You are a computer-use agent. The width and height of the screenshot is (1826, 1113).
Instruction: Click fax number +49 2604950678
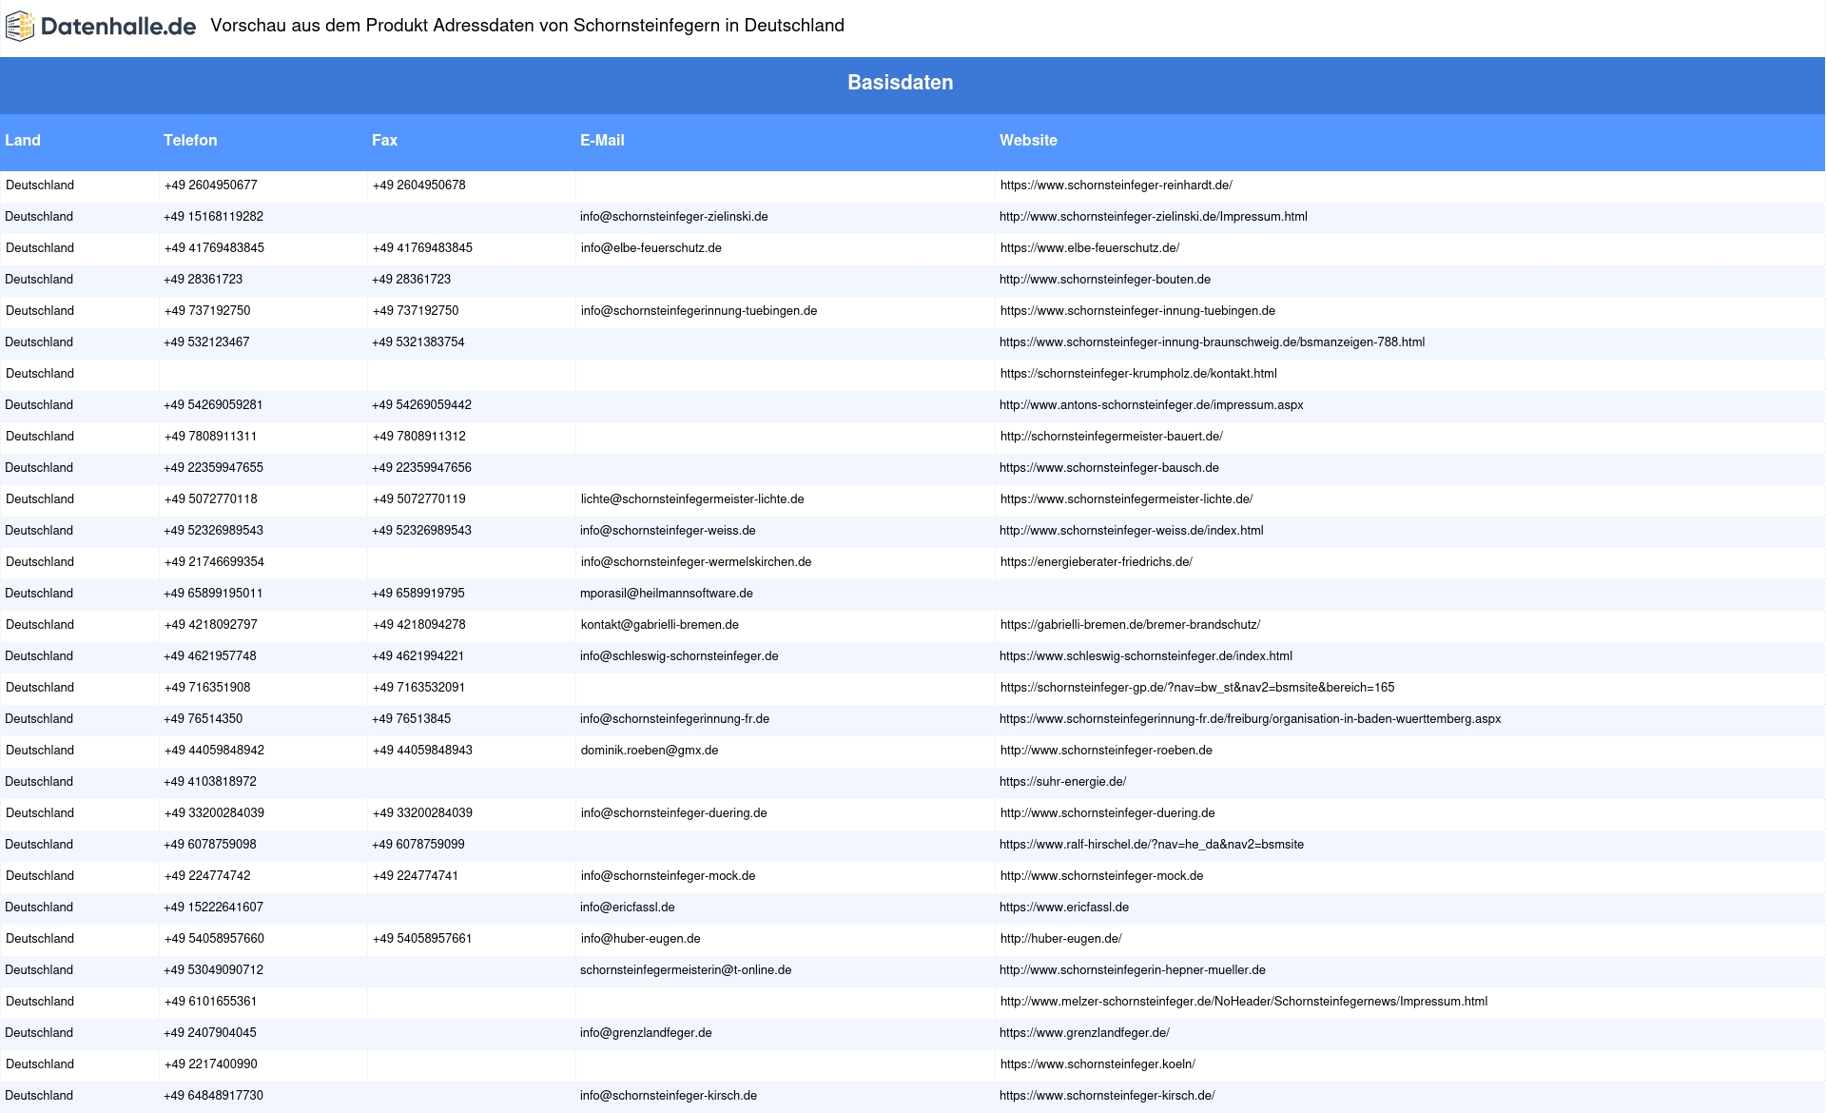pos(419,185)
